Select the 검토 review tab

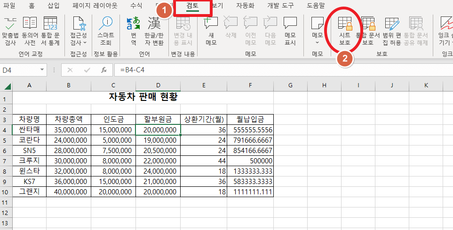click(x=193, y=5)
